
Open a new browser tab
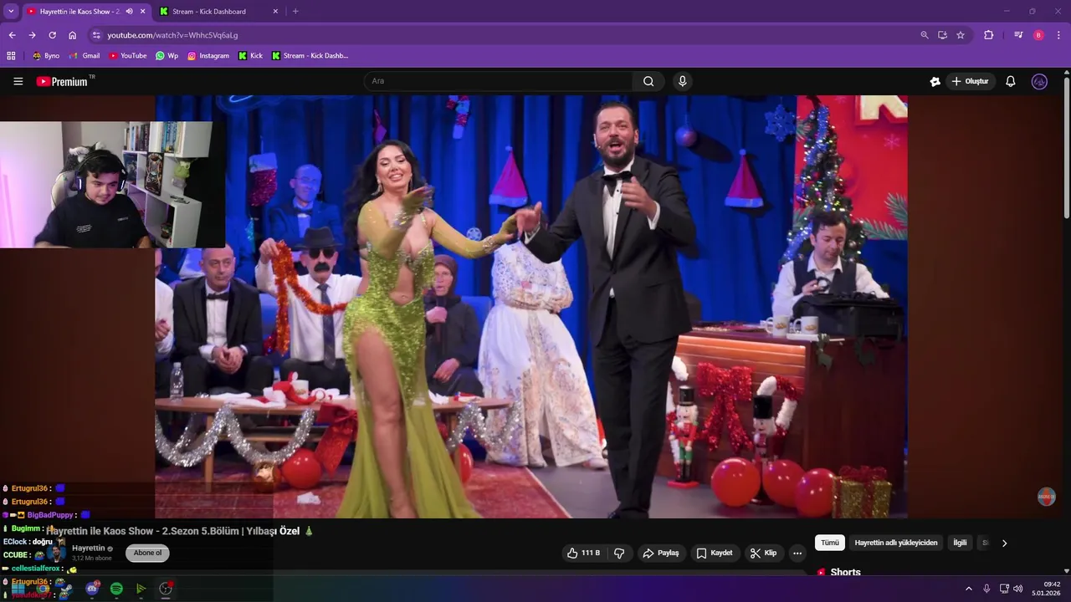click(295, 12)
